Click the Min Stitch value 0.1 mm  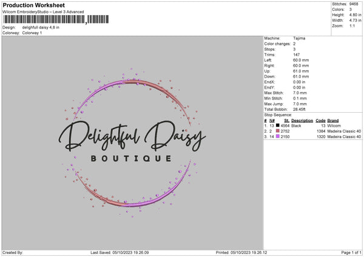click(x=300, y=98)
